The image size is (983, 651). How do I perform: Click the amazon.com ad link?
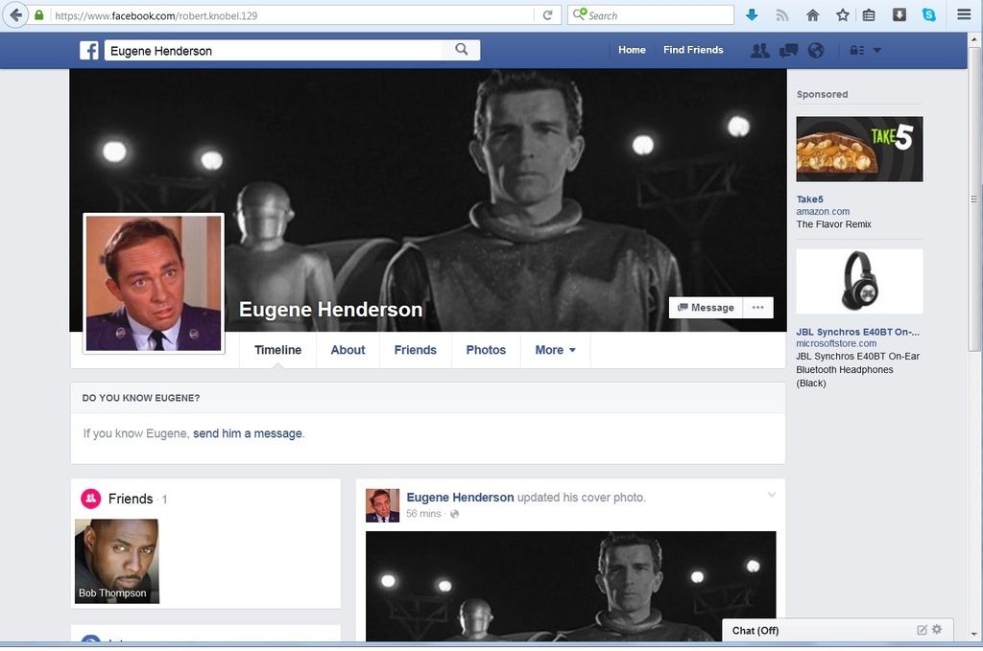click(x=823, y=212)
